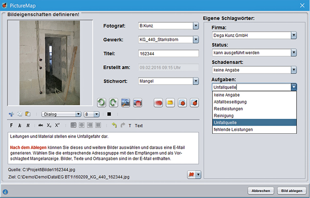
Task: Click the Aufgaben text field Unfallquelle
Action: (x=252, y=87)
